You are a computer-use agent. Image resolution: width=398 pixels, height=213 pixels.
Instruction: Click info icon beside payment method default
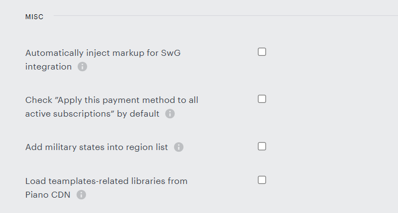[170, 114]
